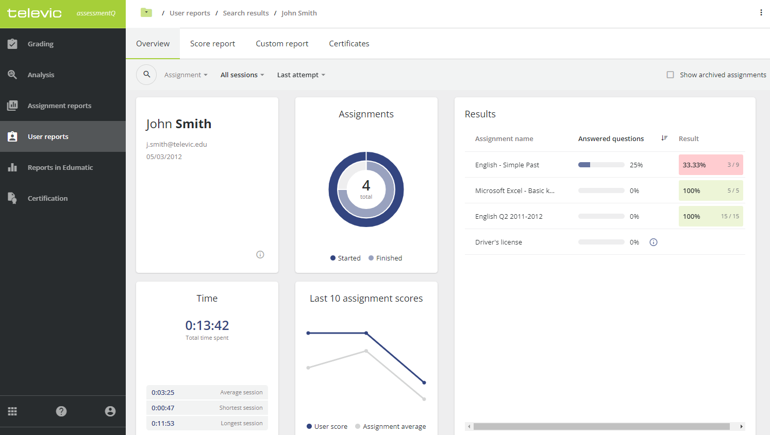The image size is (770, 435).
Task: Sort by the Result column header
Action: (x=689, y=138)
